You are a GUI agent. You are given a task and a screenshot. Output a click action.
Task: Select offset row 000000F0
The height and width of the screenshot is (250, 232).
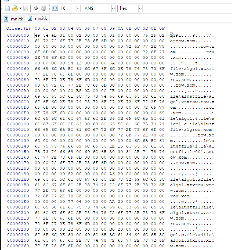[18, 119]
